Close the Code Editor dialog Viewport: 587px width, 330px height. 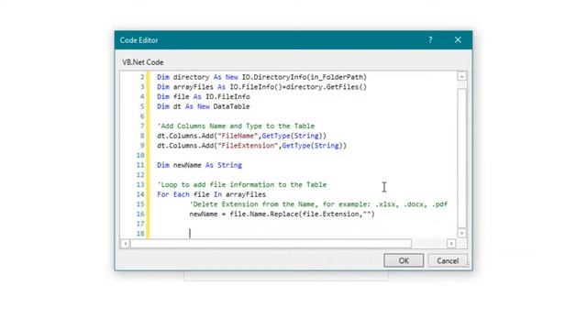tap(458, 39)
